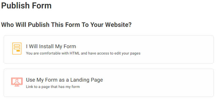Click the top field box in form icon

point(17,45)
